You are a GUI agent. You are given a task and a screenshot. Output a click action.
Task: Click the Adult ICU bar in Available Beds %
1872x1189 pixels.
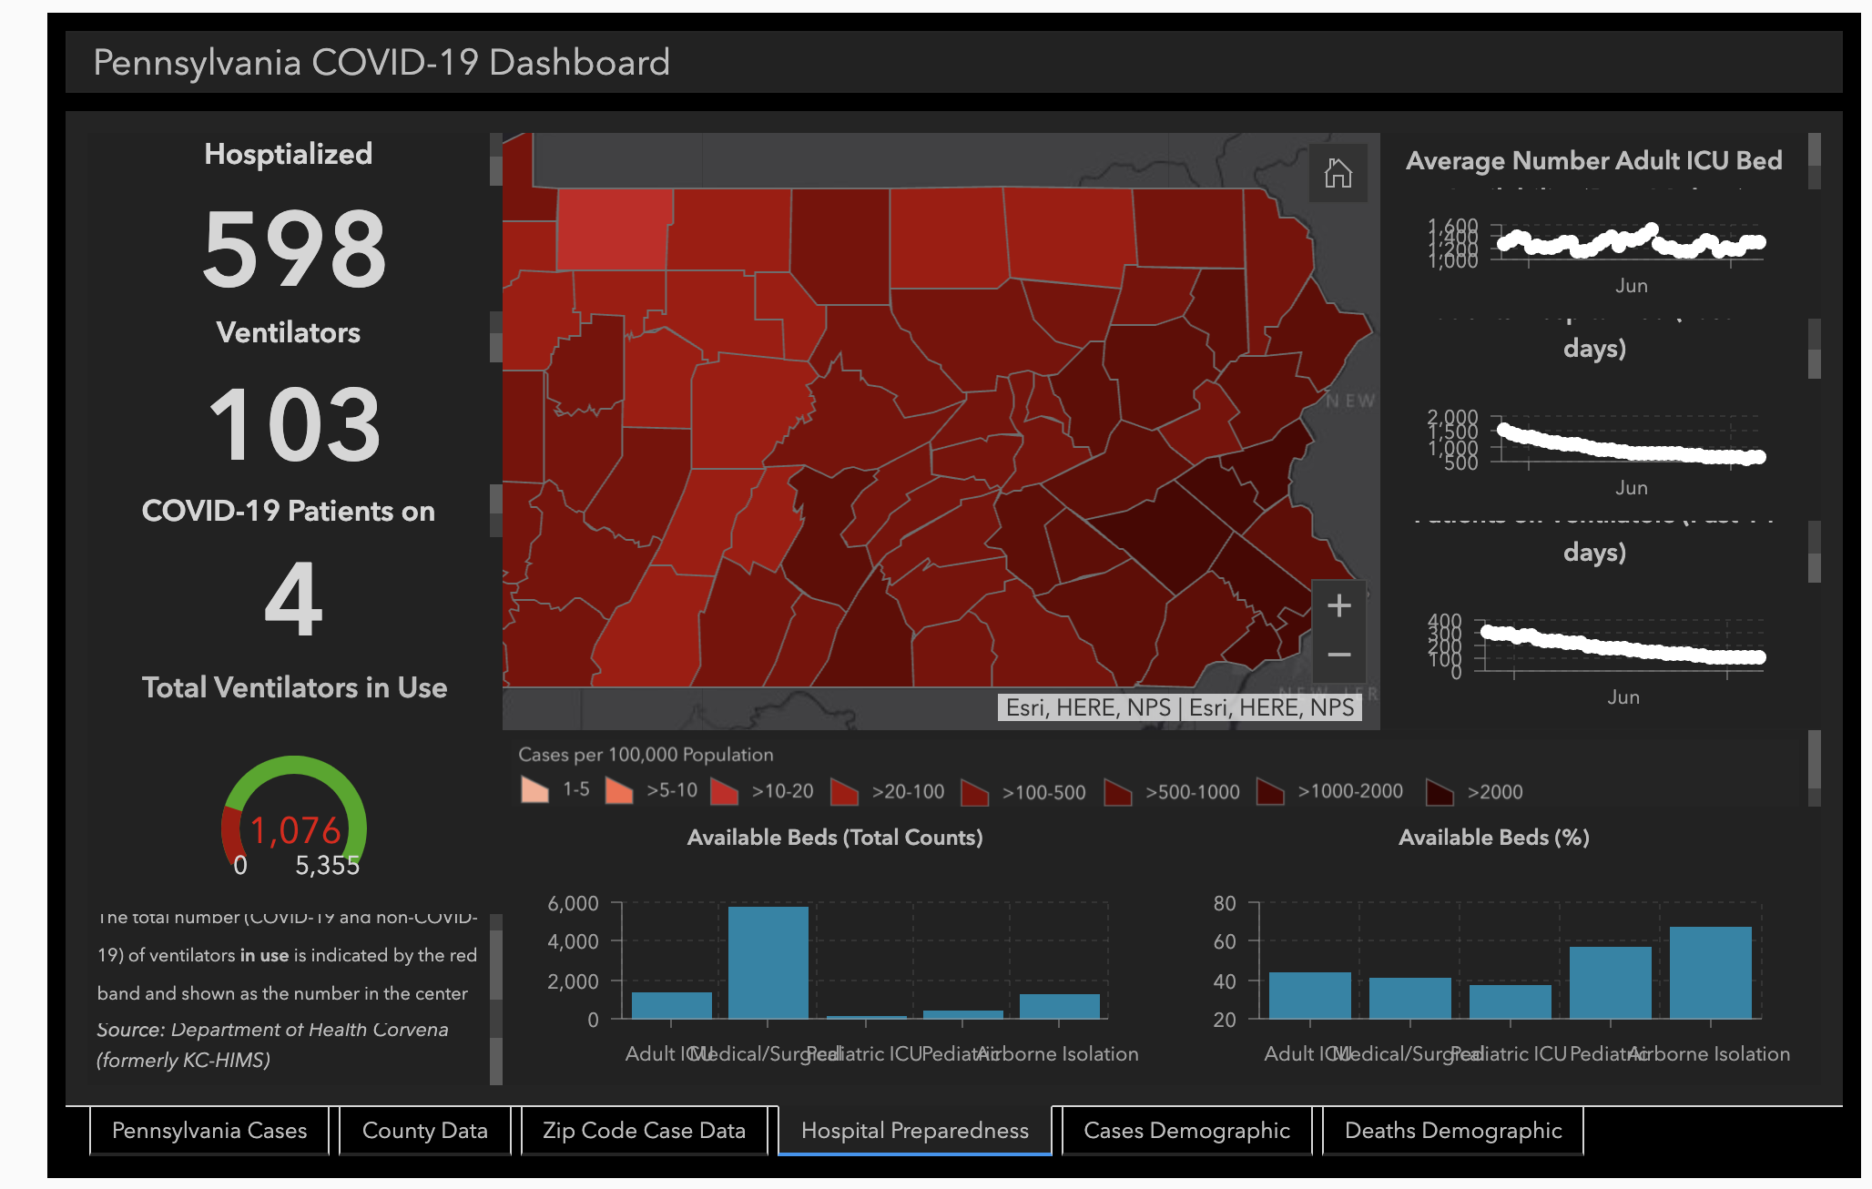[1309, 995]
